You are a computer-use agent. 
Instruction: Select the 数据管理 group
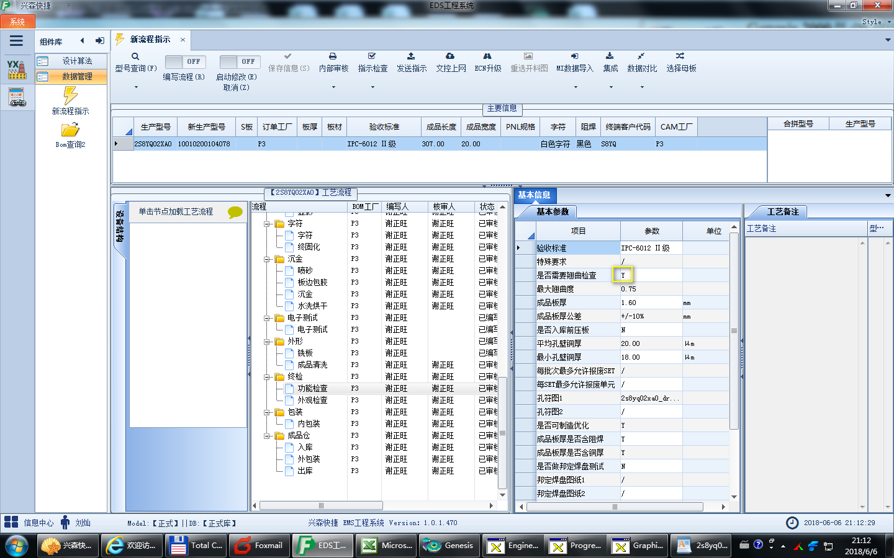point(71,76)
